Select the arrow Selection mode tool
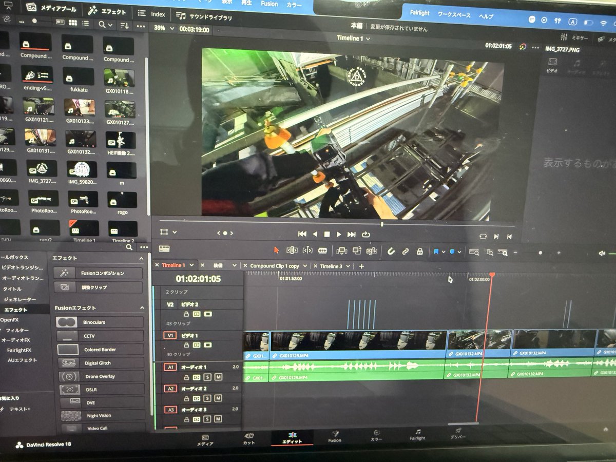Viewport: 616px width, 462px height. (277, 250)
